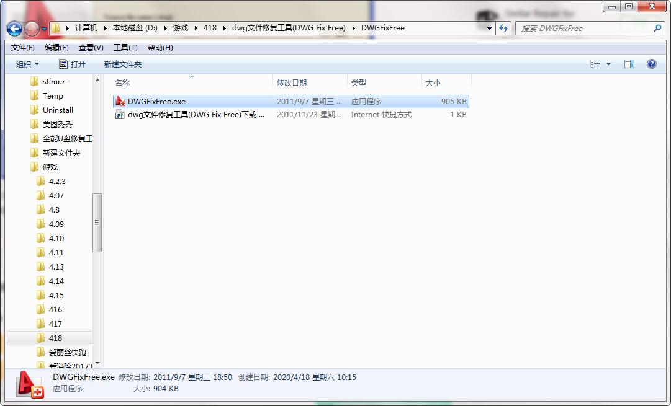The height and width of the screenshot is (406, 671).
Task: Click the help question mark icon
Action: tap(651, 64)
